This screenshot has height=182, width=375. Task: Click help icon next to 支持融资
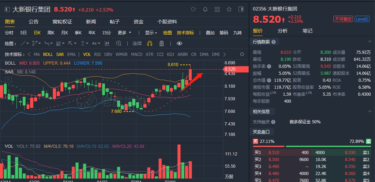(273, 122)
